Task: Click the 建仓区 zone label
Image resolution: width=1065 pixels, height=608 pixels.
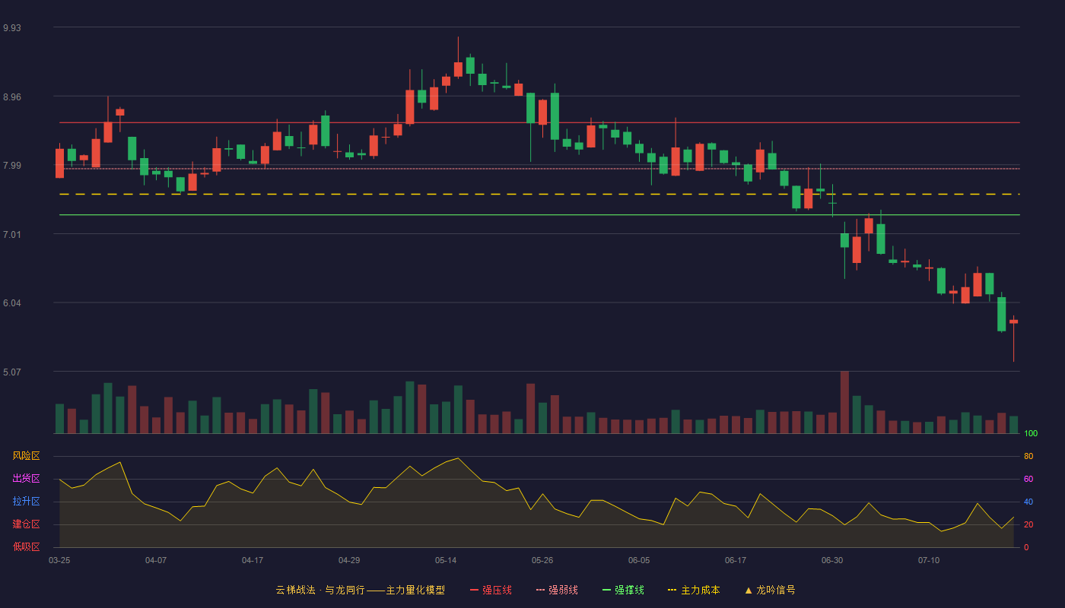Action: [26, 524]
